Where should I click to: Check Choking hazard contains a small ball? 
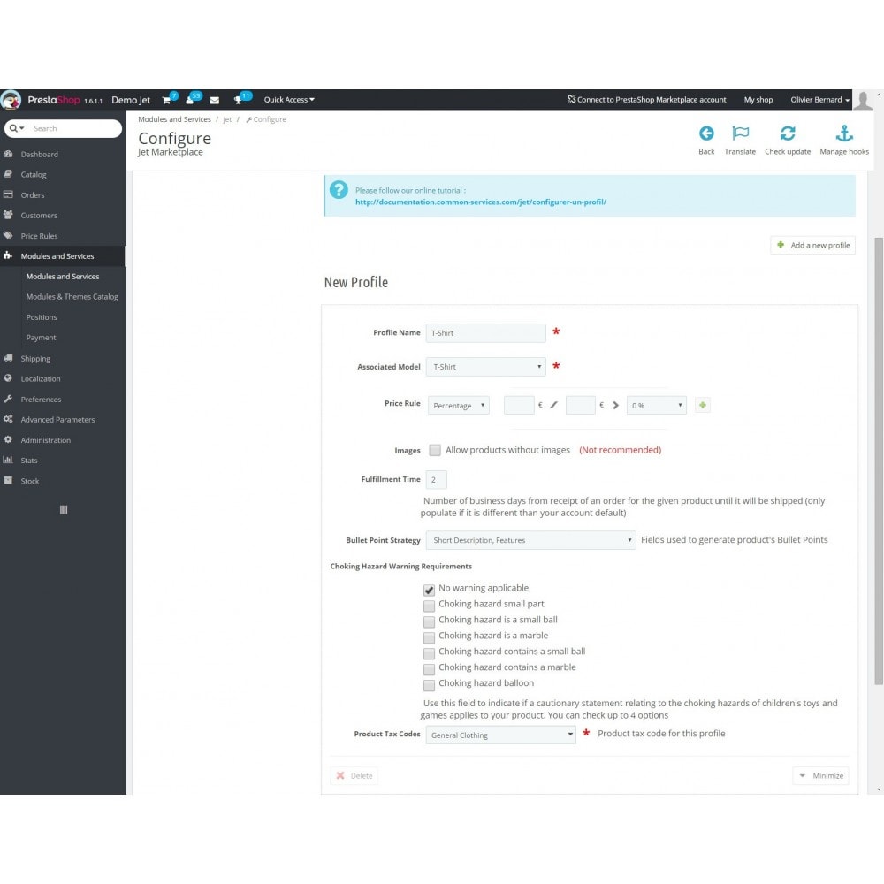[429, 653]
